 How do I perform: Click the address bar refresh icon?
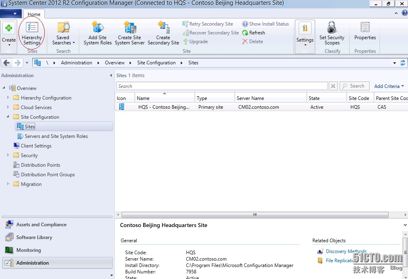[x=403, y=63]
